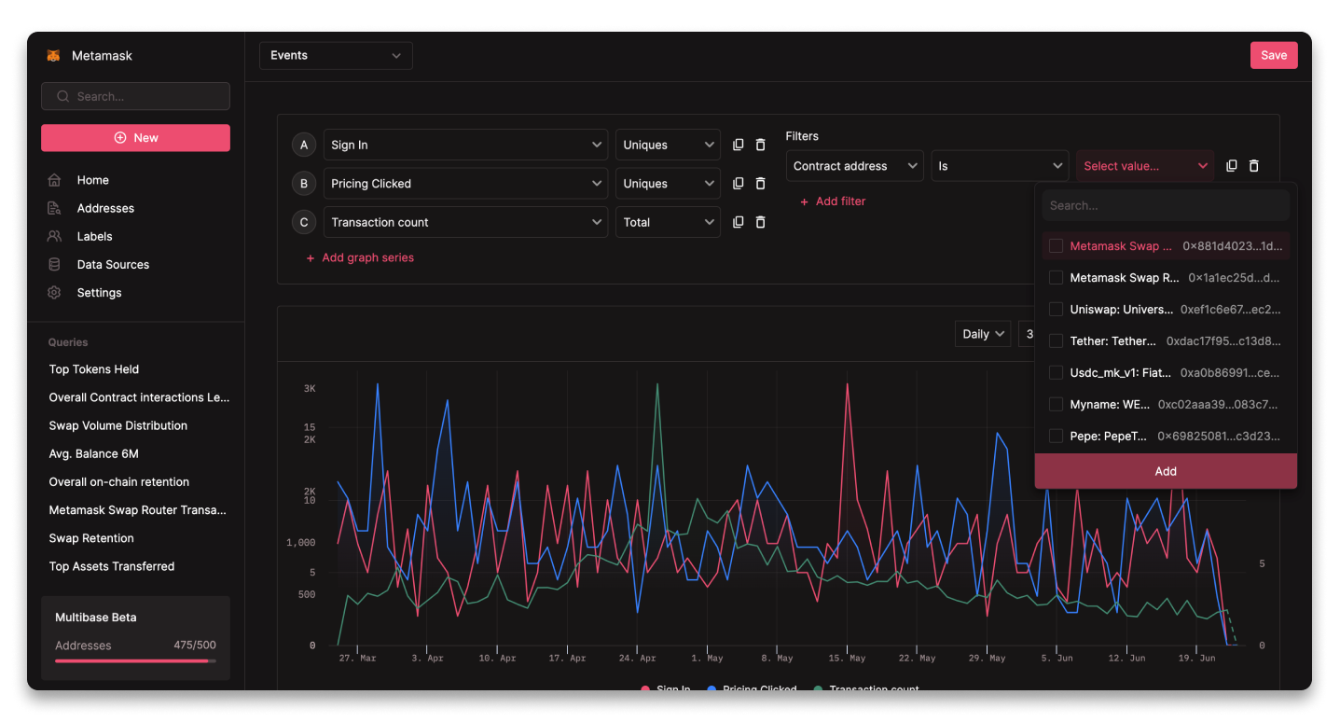Click the Data Sources database icon
Screen dimensions: 1340x722
click(54, 264)
